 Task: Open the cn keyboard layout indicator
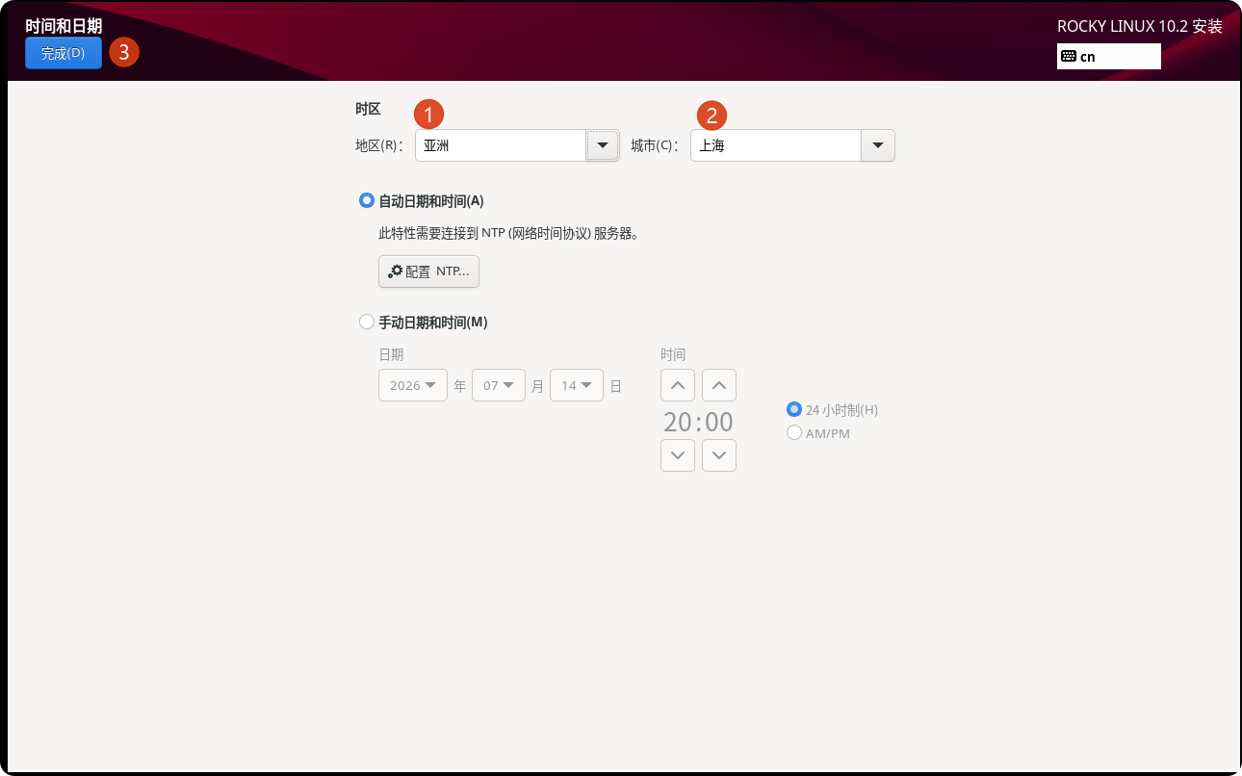1108,56
